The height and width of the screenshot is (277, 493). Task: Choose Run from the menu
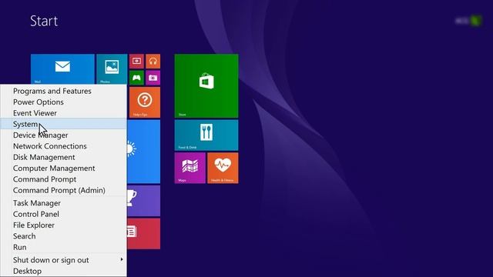click(x=63, y=247)
